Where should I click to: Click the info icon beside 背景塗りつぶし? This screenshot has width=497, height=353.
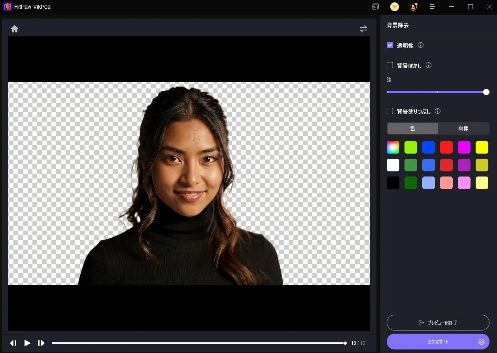(438, 111)
